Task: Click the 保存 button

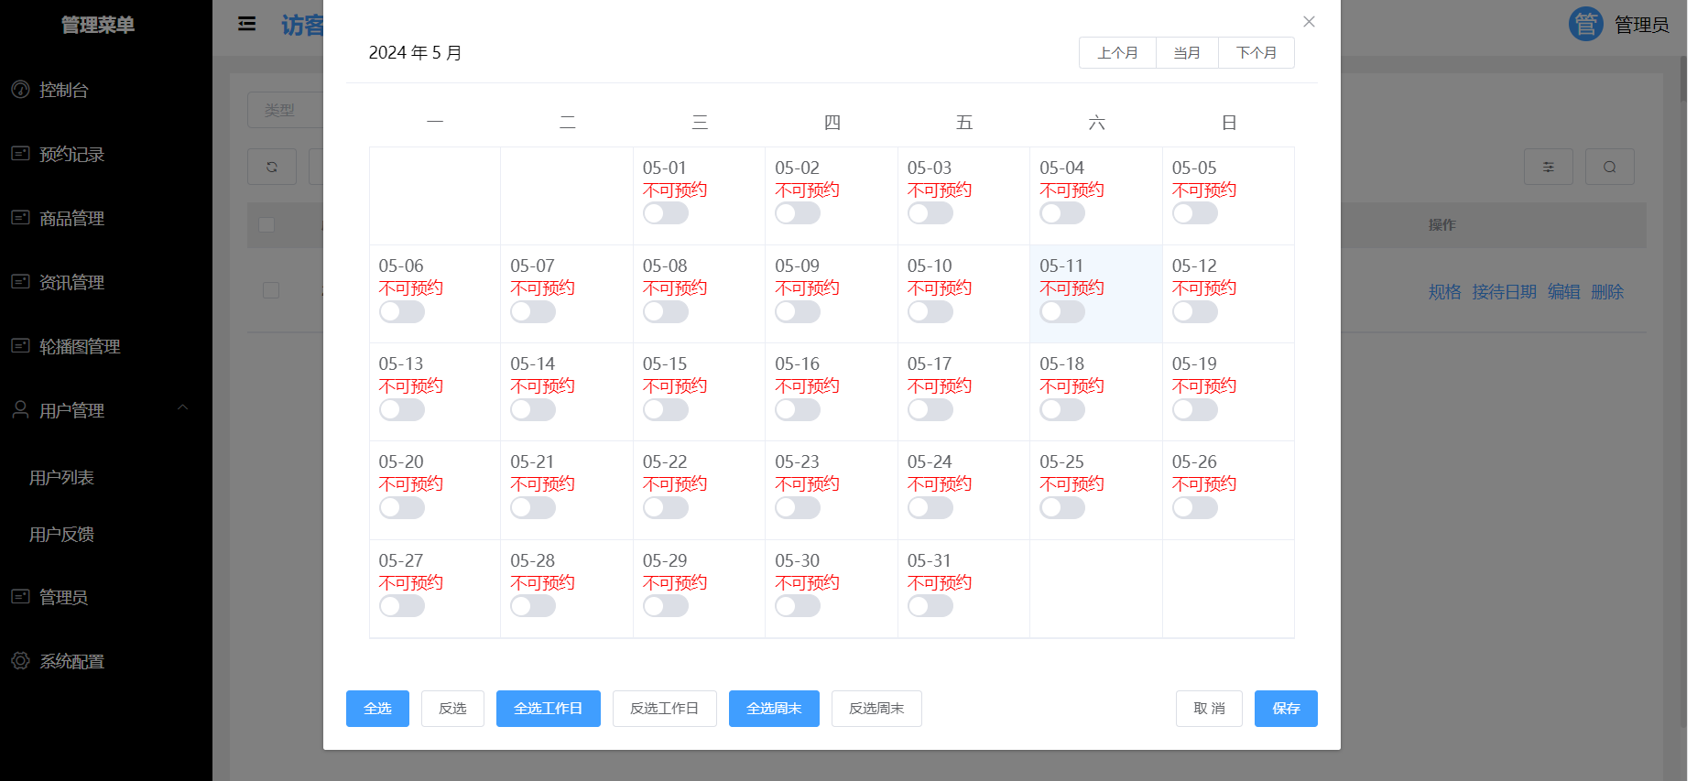Action: (x=1285, y=709)
